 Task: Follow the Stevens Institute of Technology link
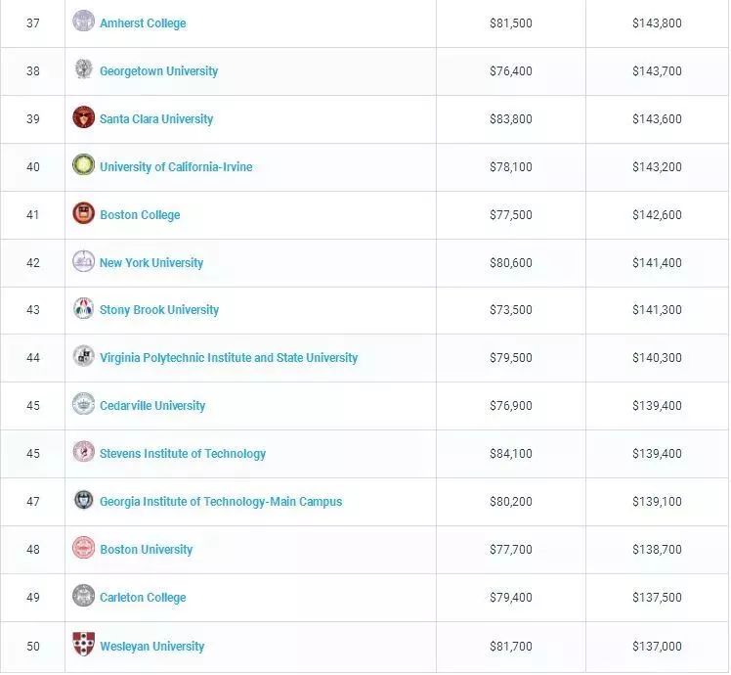pos(183,454)
